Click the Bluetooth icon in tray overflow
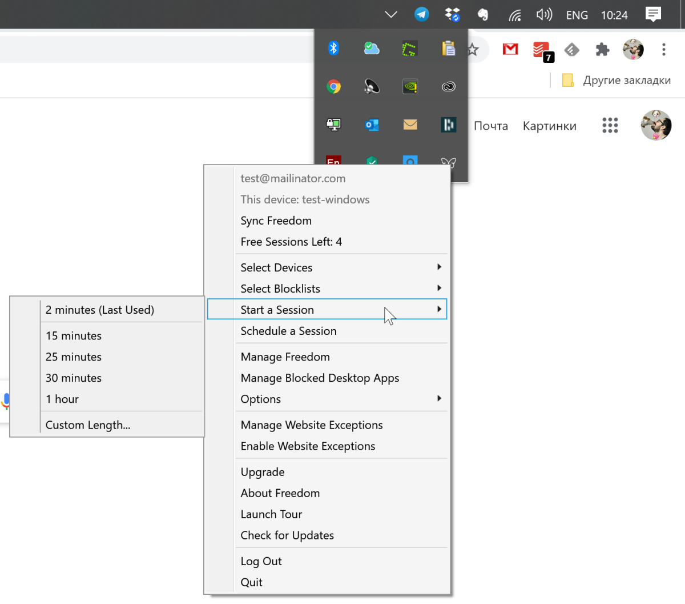The width and height of the screenshot is (685, 604). 334,48
